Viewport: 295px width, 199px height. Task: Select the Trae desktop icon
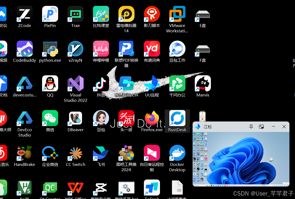click(x=76, y=14)
